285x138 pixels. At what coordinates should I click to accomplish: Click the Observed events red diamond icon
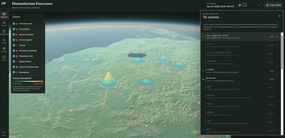tap(17, 34)
